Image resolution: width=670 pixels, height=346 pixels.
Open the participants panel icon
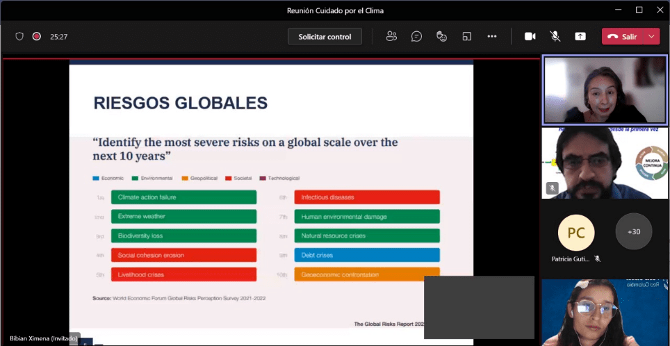click(391, 36)
